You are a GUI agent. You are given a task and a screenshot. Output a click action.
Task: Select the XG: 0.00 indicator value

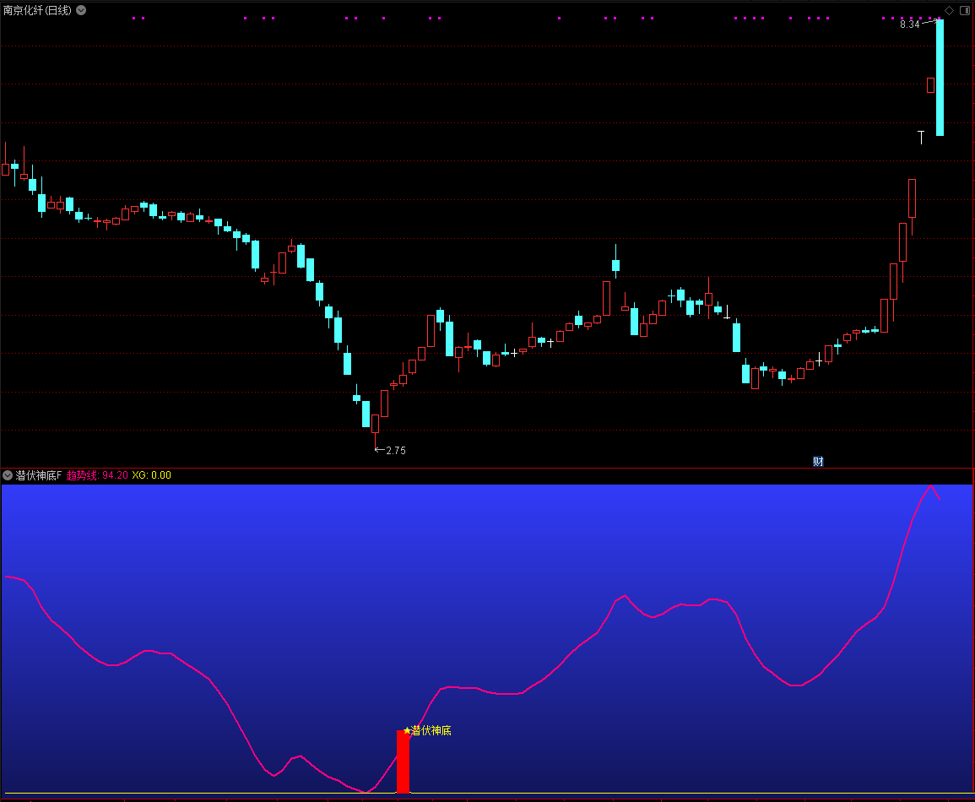pyautogui.click(x=151, y=475)
